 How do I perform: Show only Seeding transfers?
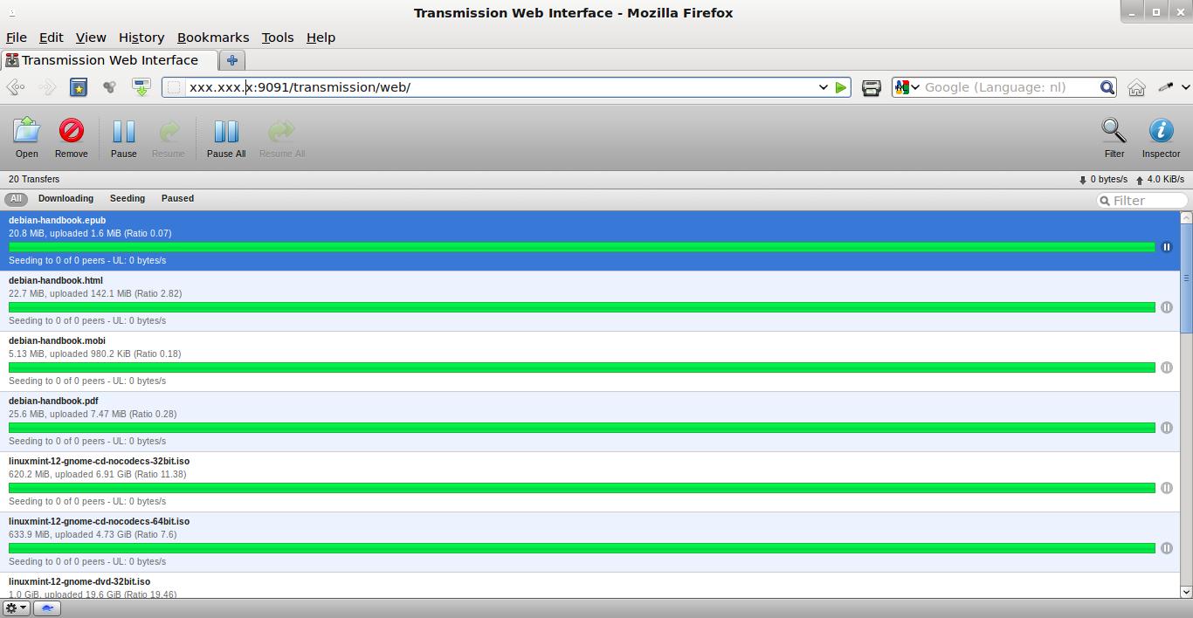pos(128,198)
